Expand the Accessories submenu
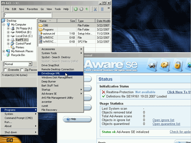 60,49
